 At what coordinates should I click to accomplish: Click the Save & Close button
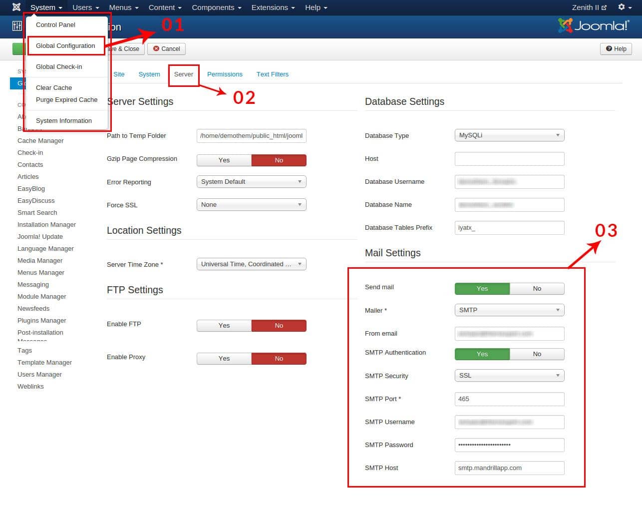coord(125,49)
